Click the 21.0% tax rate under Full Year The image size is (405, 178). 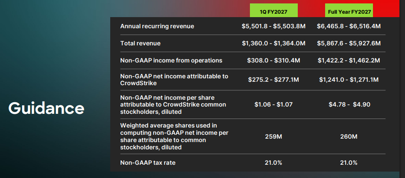[x=349, y=163]
